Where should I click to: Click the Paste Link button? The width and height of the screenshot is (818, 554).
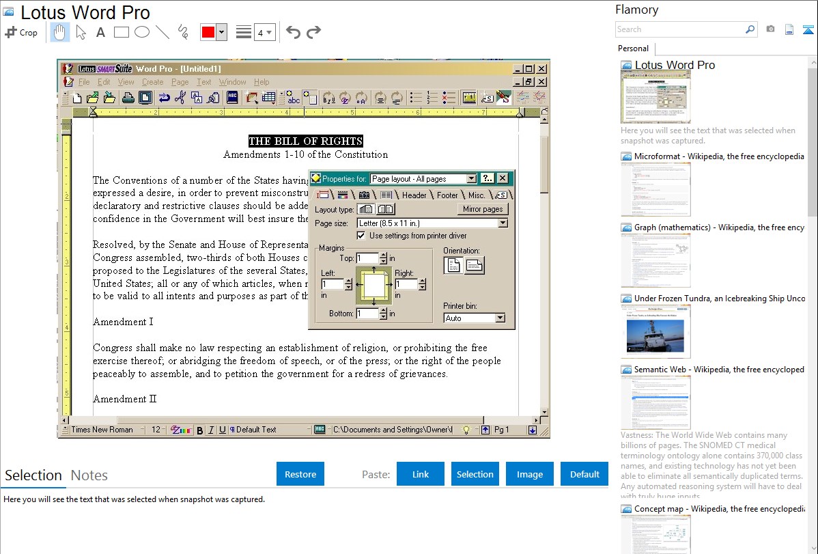click(x=421, y=474)
